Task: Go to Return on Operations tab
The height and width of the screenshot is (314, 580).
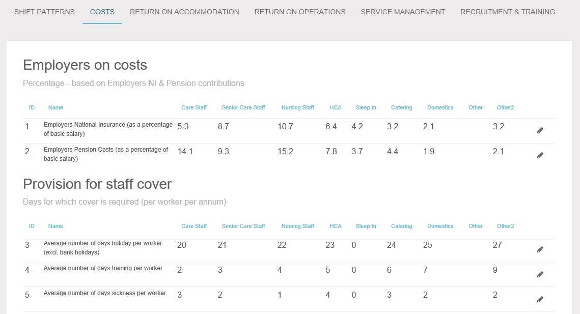Action: click(300, 12)
